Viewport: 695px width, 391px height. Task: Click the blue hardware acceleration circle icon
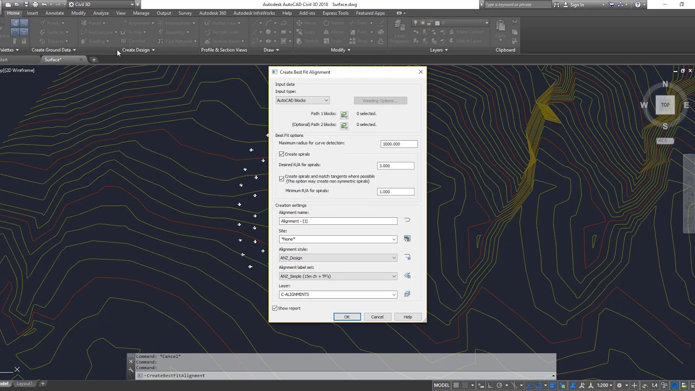675,385
